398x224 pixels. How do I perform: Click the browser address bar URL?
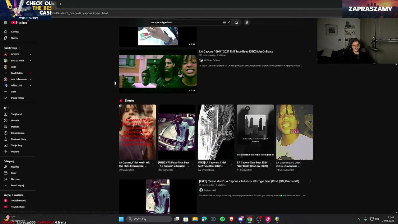coord(80,13)
